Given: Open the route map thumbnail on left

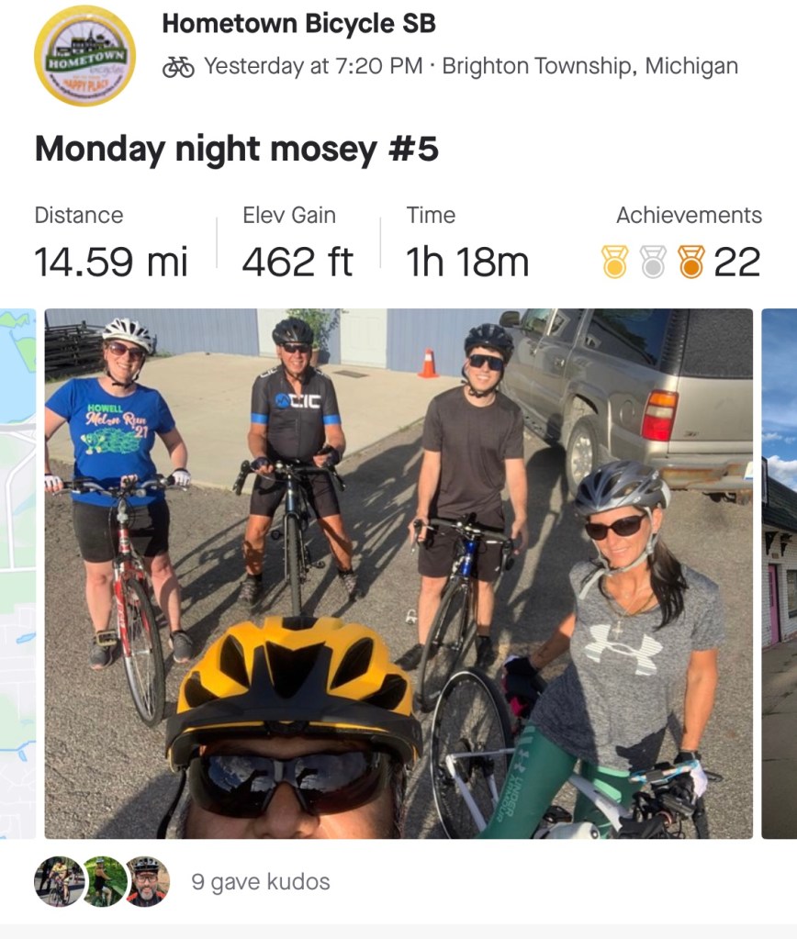Looking at the screenshot, I should (x=17, y=573).
